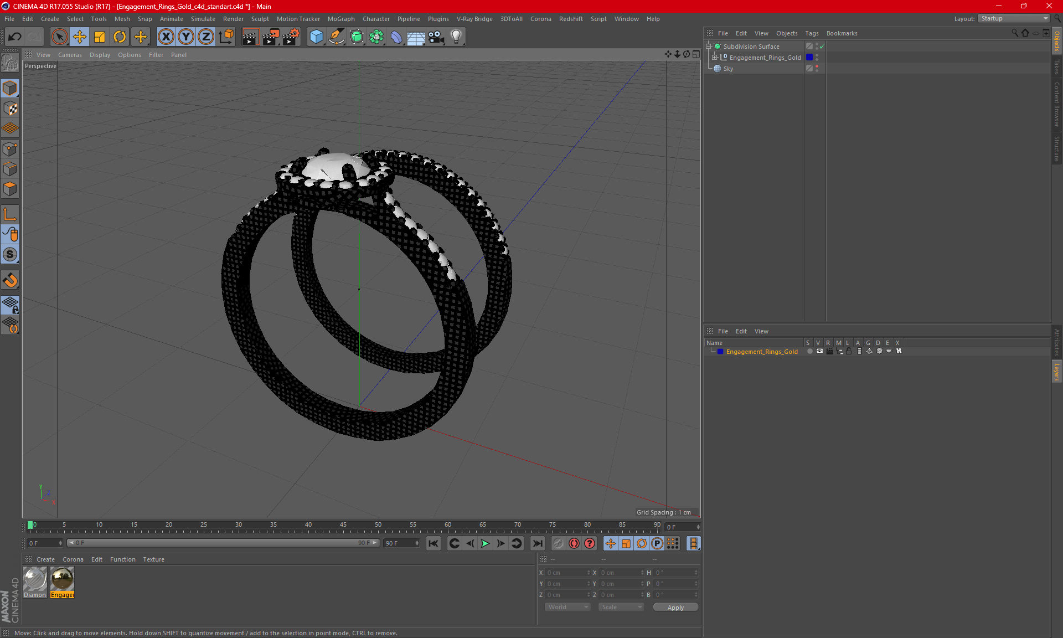1063x638 pixels.
Task: Switch to Texture mode checkered icon
Action: pyautogui.click(x=10, y=109)
